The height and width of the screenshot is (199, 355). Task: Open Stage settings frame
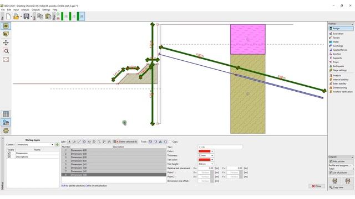[x=339, y=70]
